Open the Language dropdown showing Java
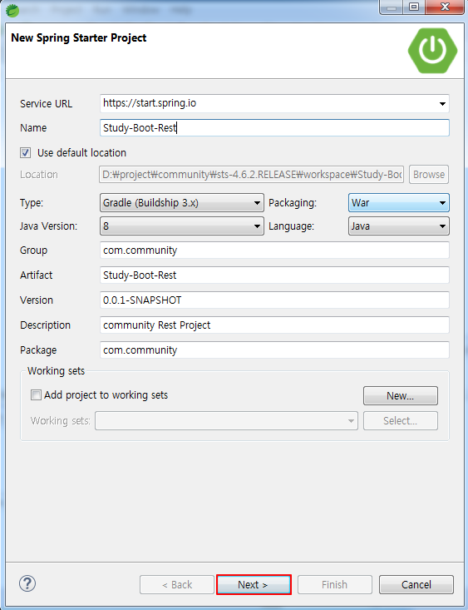Viewport: 468px width, 610px height. pos(399,226)
